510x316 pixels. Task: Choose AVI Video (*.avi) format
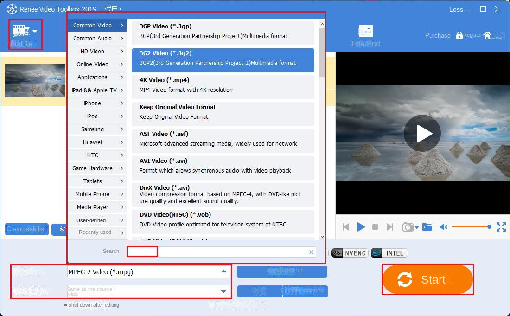click(223, 168)
